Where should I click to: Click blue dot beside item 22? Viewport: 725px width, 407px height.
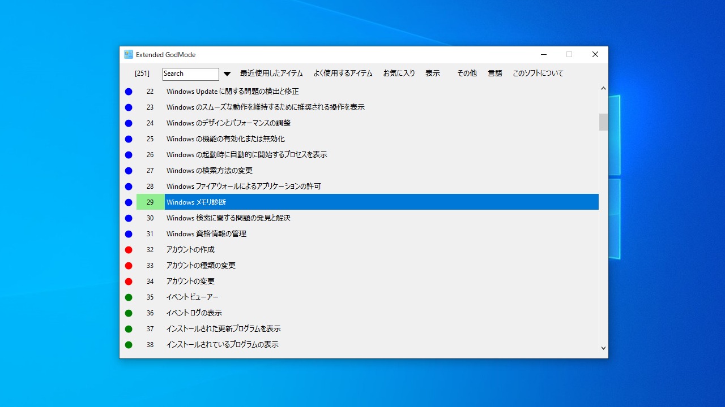coord(129,92)
